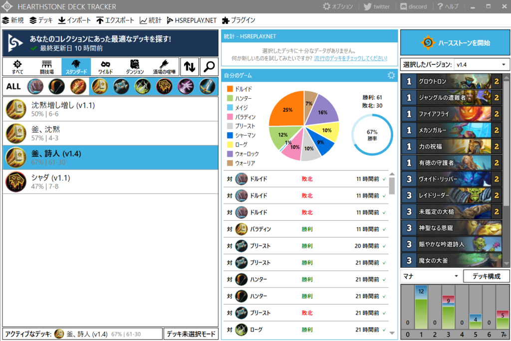Click the class icon in the ローグ game row
Image resolution: width=511 pixels, height=341 pixels.
coord(241,330)
